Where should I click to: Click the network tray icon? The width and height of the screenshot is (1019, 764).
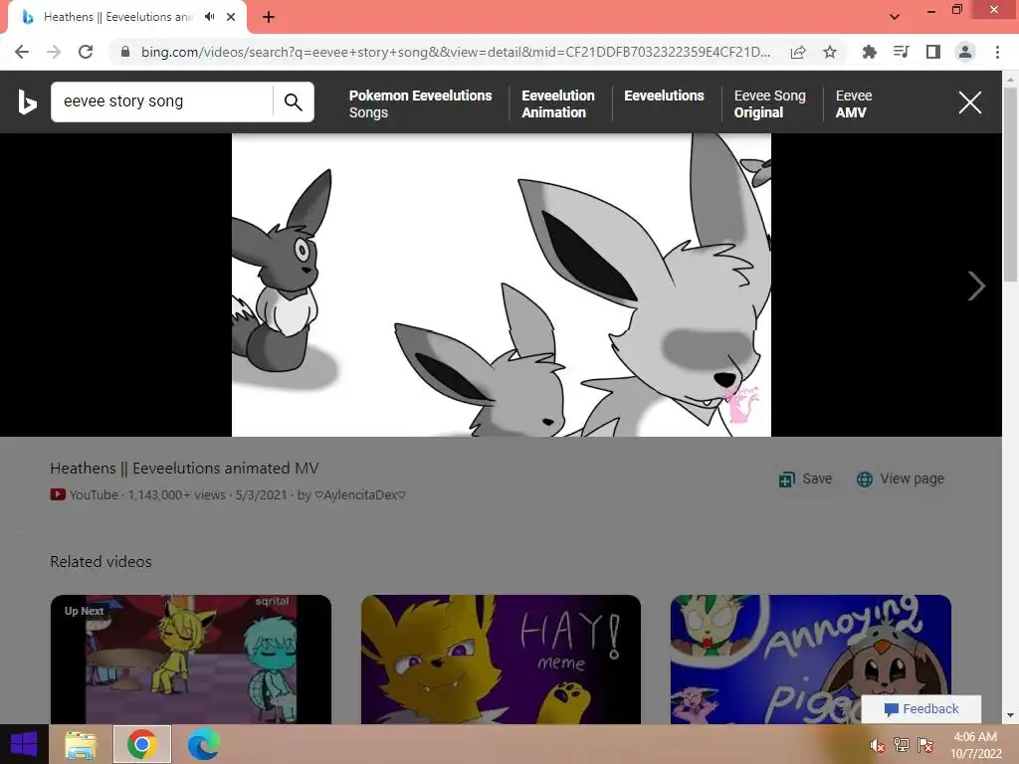(902, 745)
